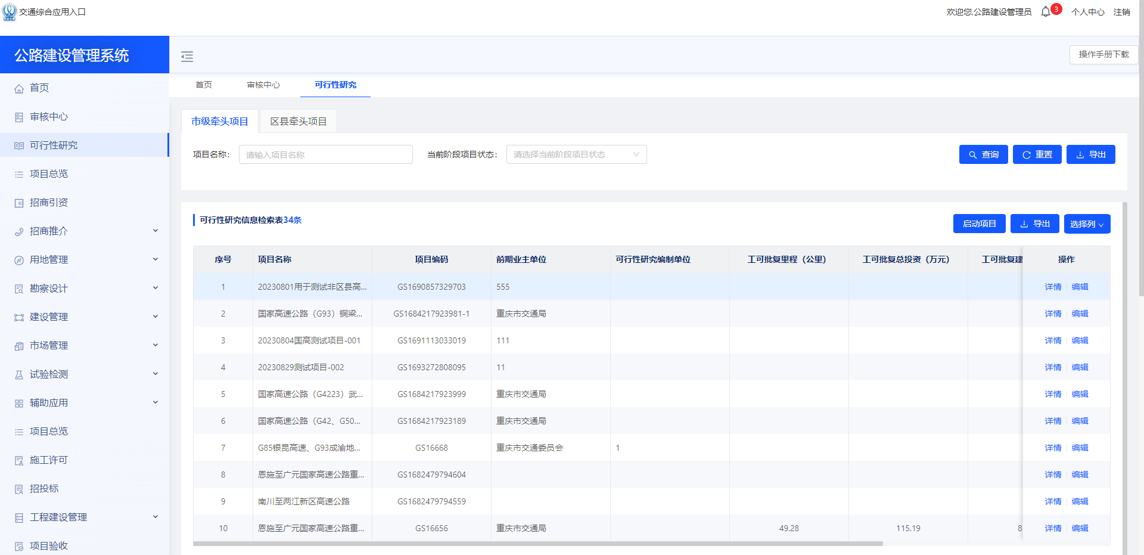
Task: Open the 当前阶段项目状态 dropdown
Action: (x=576, y=154)
